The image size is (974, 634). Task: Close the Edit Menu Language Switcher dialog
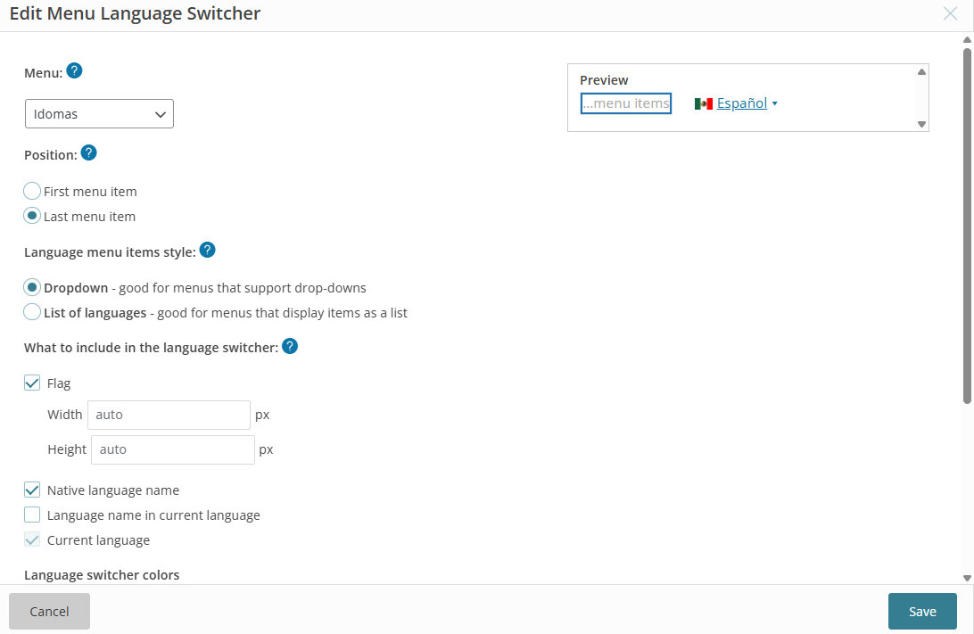[951, 13]
